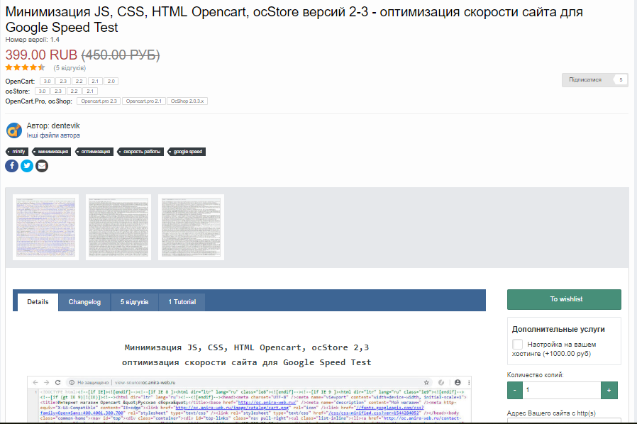Screen dimensions: 637x424
Task: Switch to the Changelog tab
Action: click(x=84, y=302)
